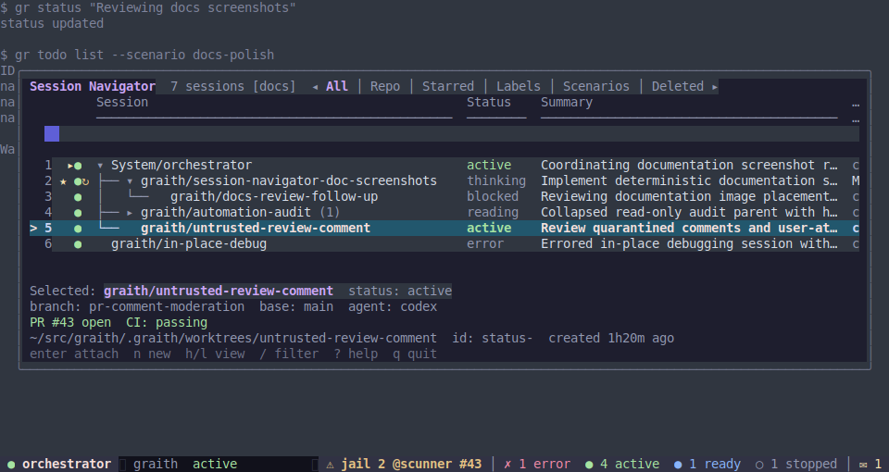The height and width of the screenshot is (472, 889).
Task: Collapse the System/orchestrator tree node
Action: (100, 166)
